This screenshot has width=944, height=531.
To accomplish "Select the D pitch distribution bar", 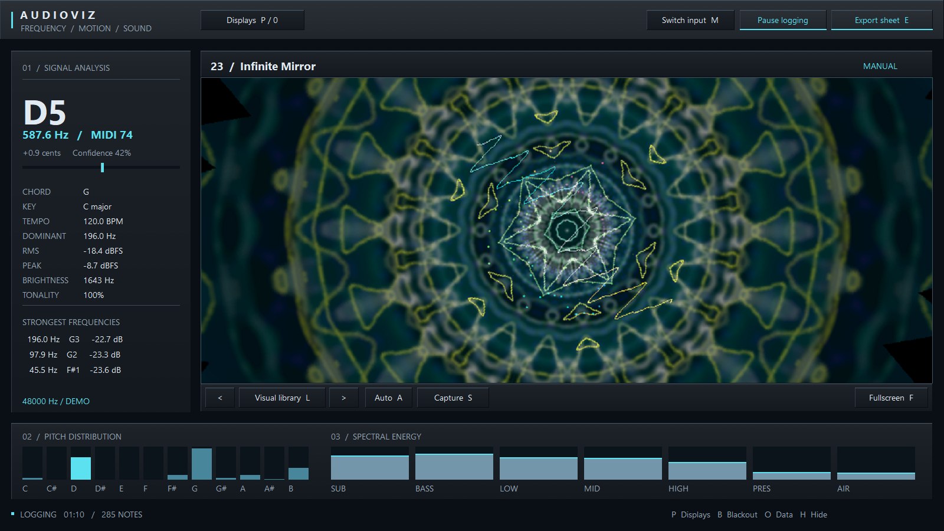I will pos(81,463).
